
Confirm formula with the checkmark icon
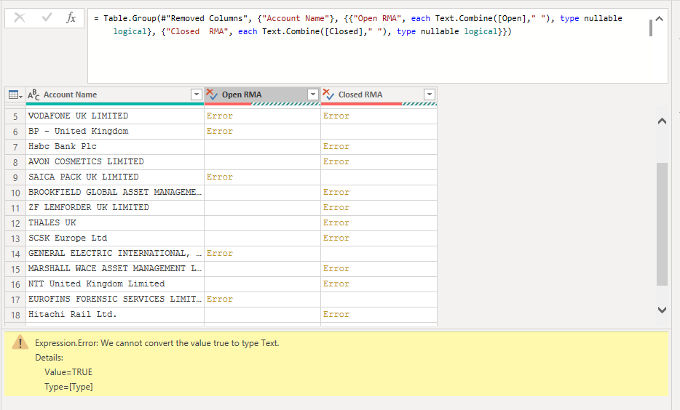47,17
